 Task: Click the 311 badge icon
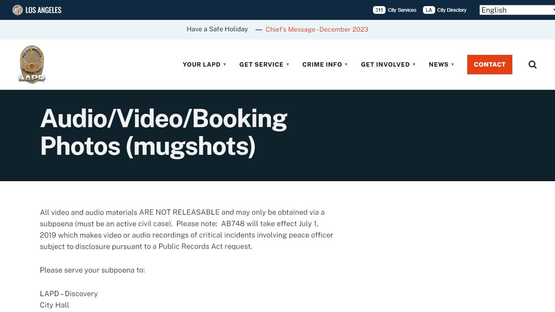pos(379,10)
